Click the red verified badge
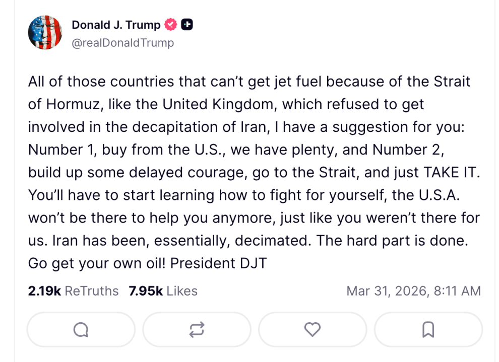Screen dimensions: 499x362 click(x=171, y=25)
